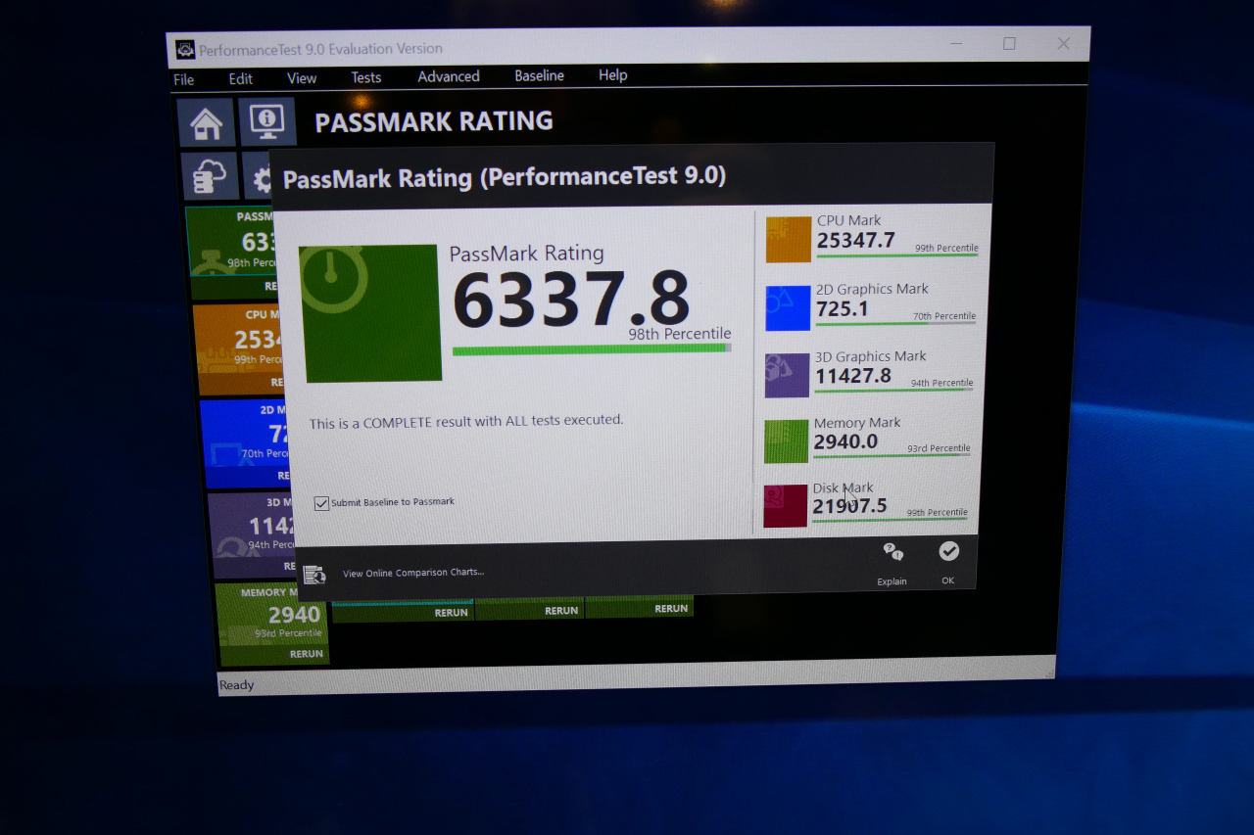1254x835 pixels.
Task: Click the 3D Graphics Mark 94th percentile bar
Action: click(x=894, y=390)
